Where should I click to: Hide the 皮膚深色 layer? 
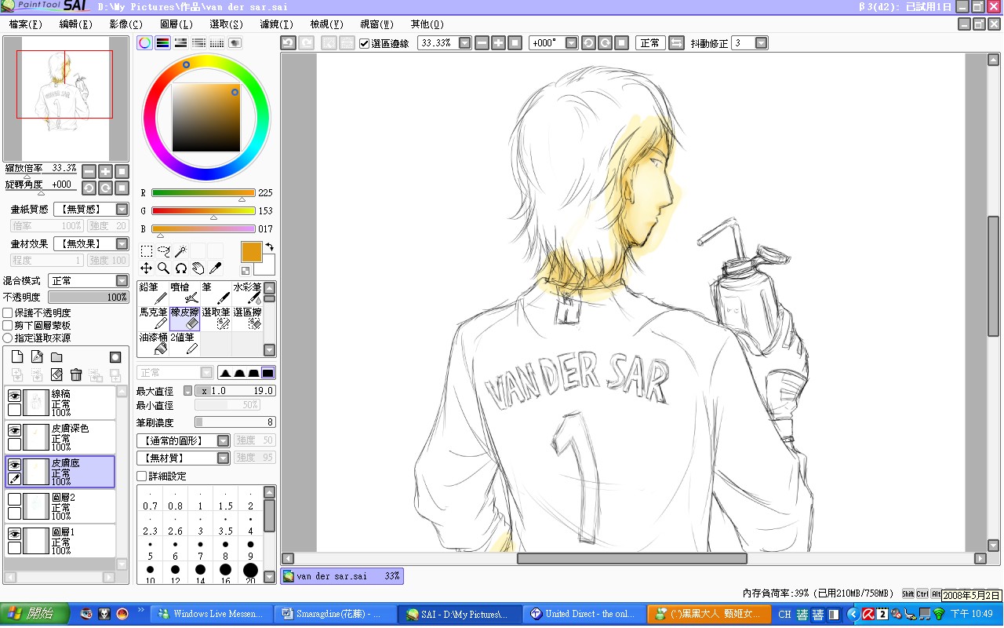pos(14,431)
